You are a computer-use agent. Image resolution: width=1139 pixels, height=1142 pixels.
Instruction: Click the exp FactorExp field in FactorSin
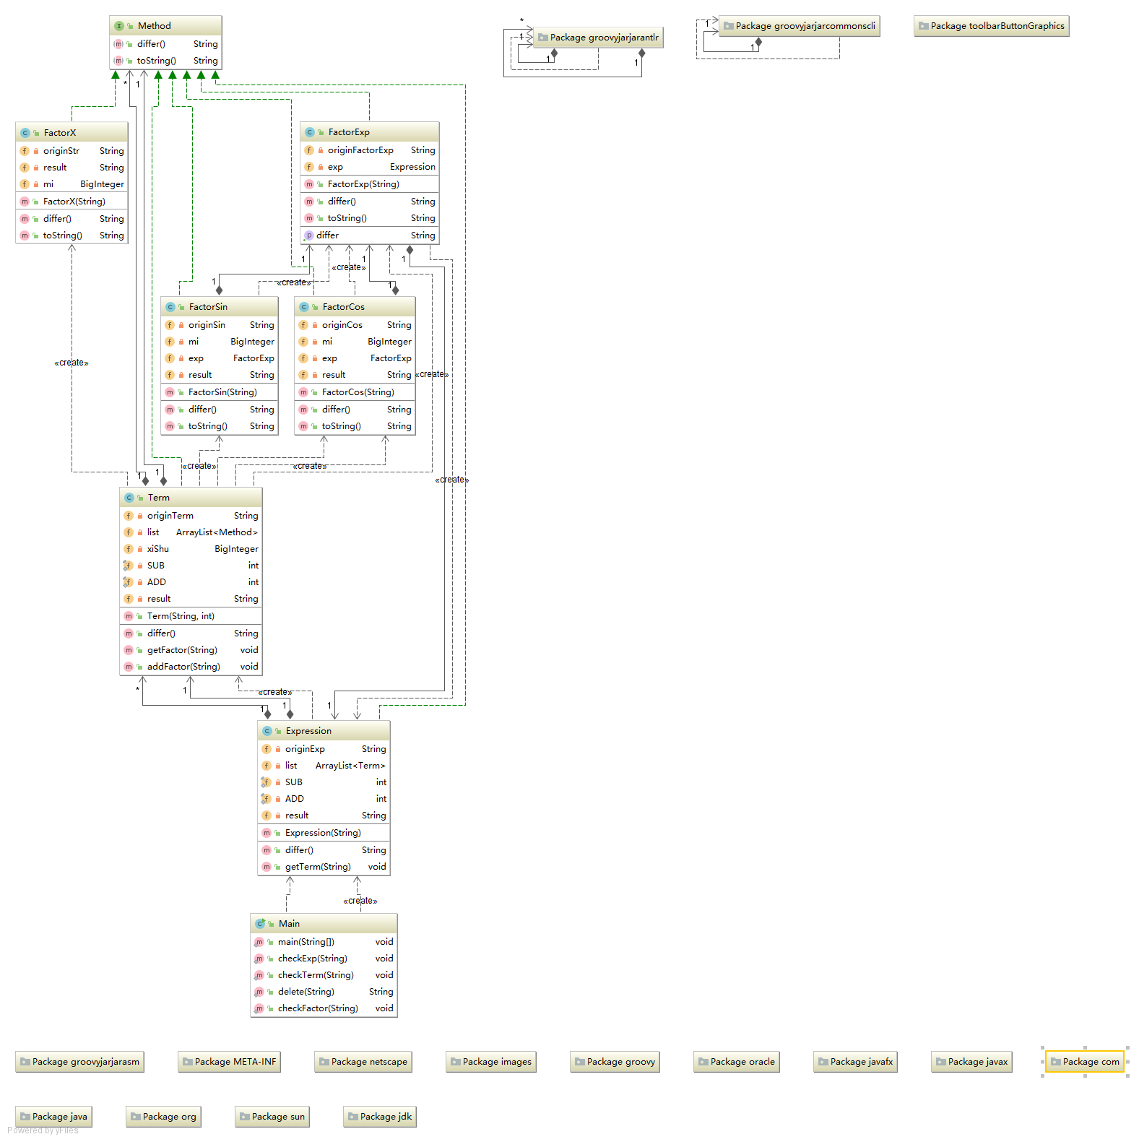coord(220,358)
